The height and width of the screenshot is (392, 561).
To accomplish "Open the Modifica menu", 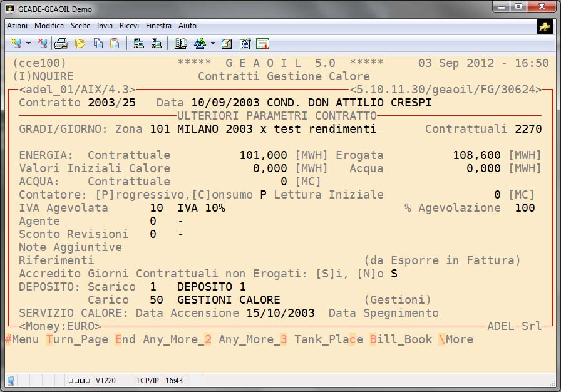I will 49,26.
